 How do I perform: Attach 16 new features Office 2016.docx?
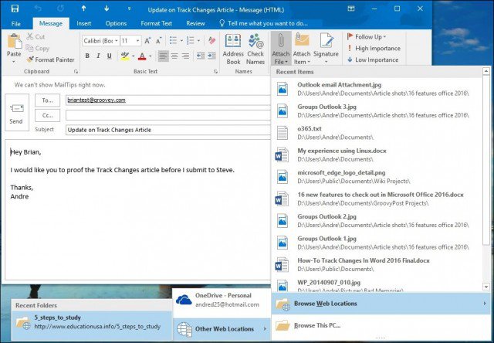click(x=377, y=199)
